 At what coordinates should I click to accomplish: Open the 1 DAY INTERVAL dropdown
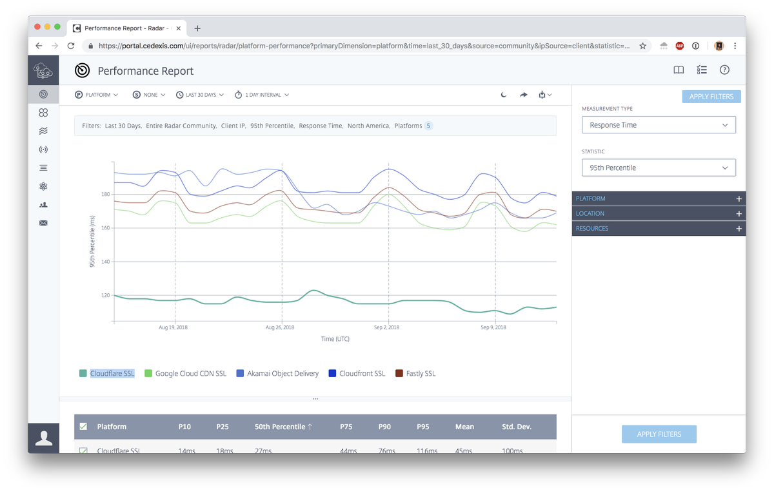[x=262, y=95]
